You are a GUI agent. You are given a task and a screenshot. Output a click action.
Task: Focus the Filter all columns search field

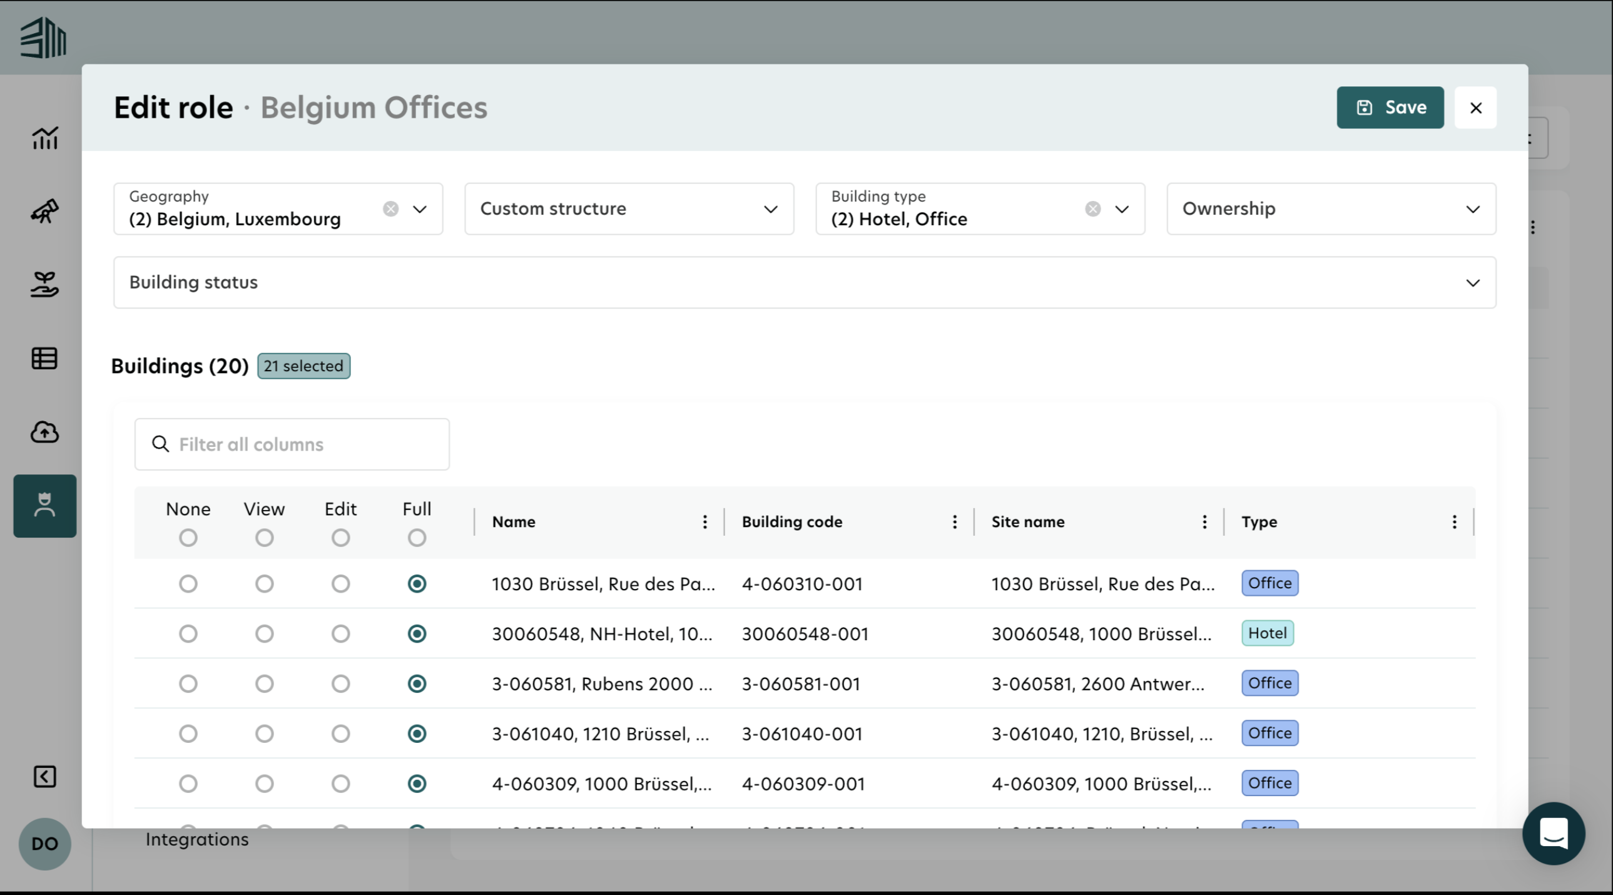(292, 444)
